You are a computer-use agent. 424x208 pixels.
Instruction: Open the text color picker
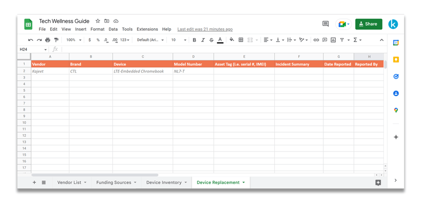[x=220, y=40]
